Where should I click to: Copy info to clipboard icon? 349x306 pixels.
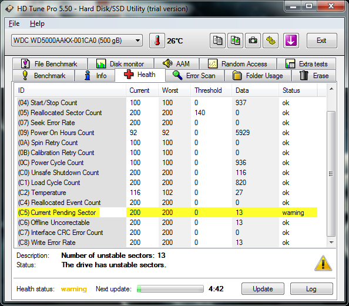[x=217, y=41]
